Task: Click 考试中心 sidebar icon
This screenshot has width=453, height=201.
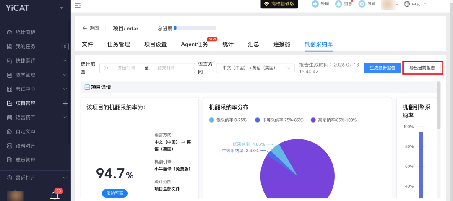Action: click(x=10, y=89)
